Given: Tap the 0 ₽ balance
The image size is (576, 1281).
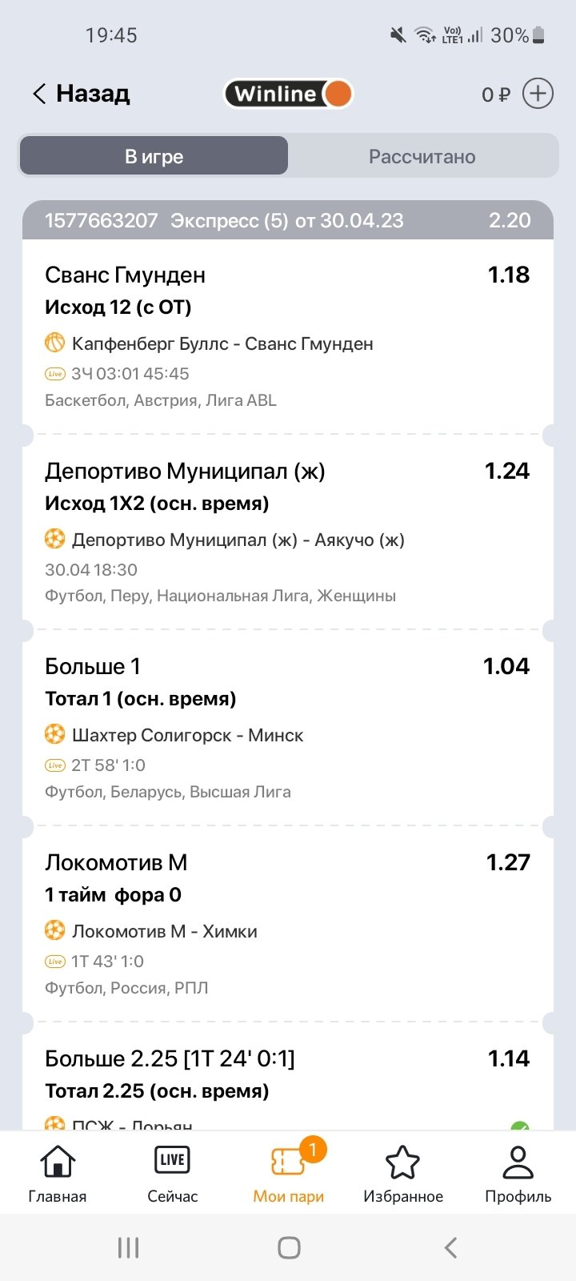Looking at the screenshot, I should pos(495,94).
